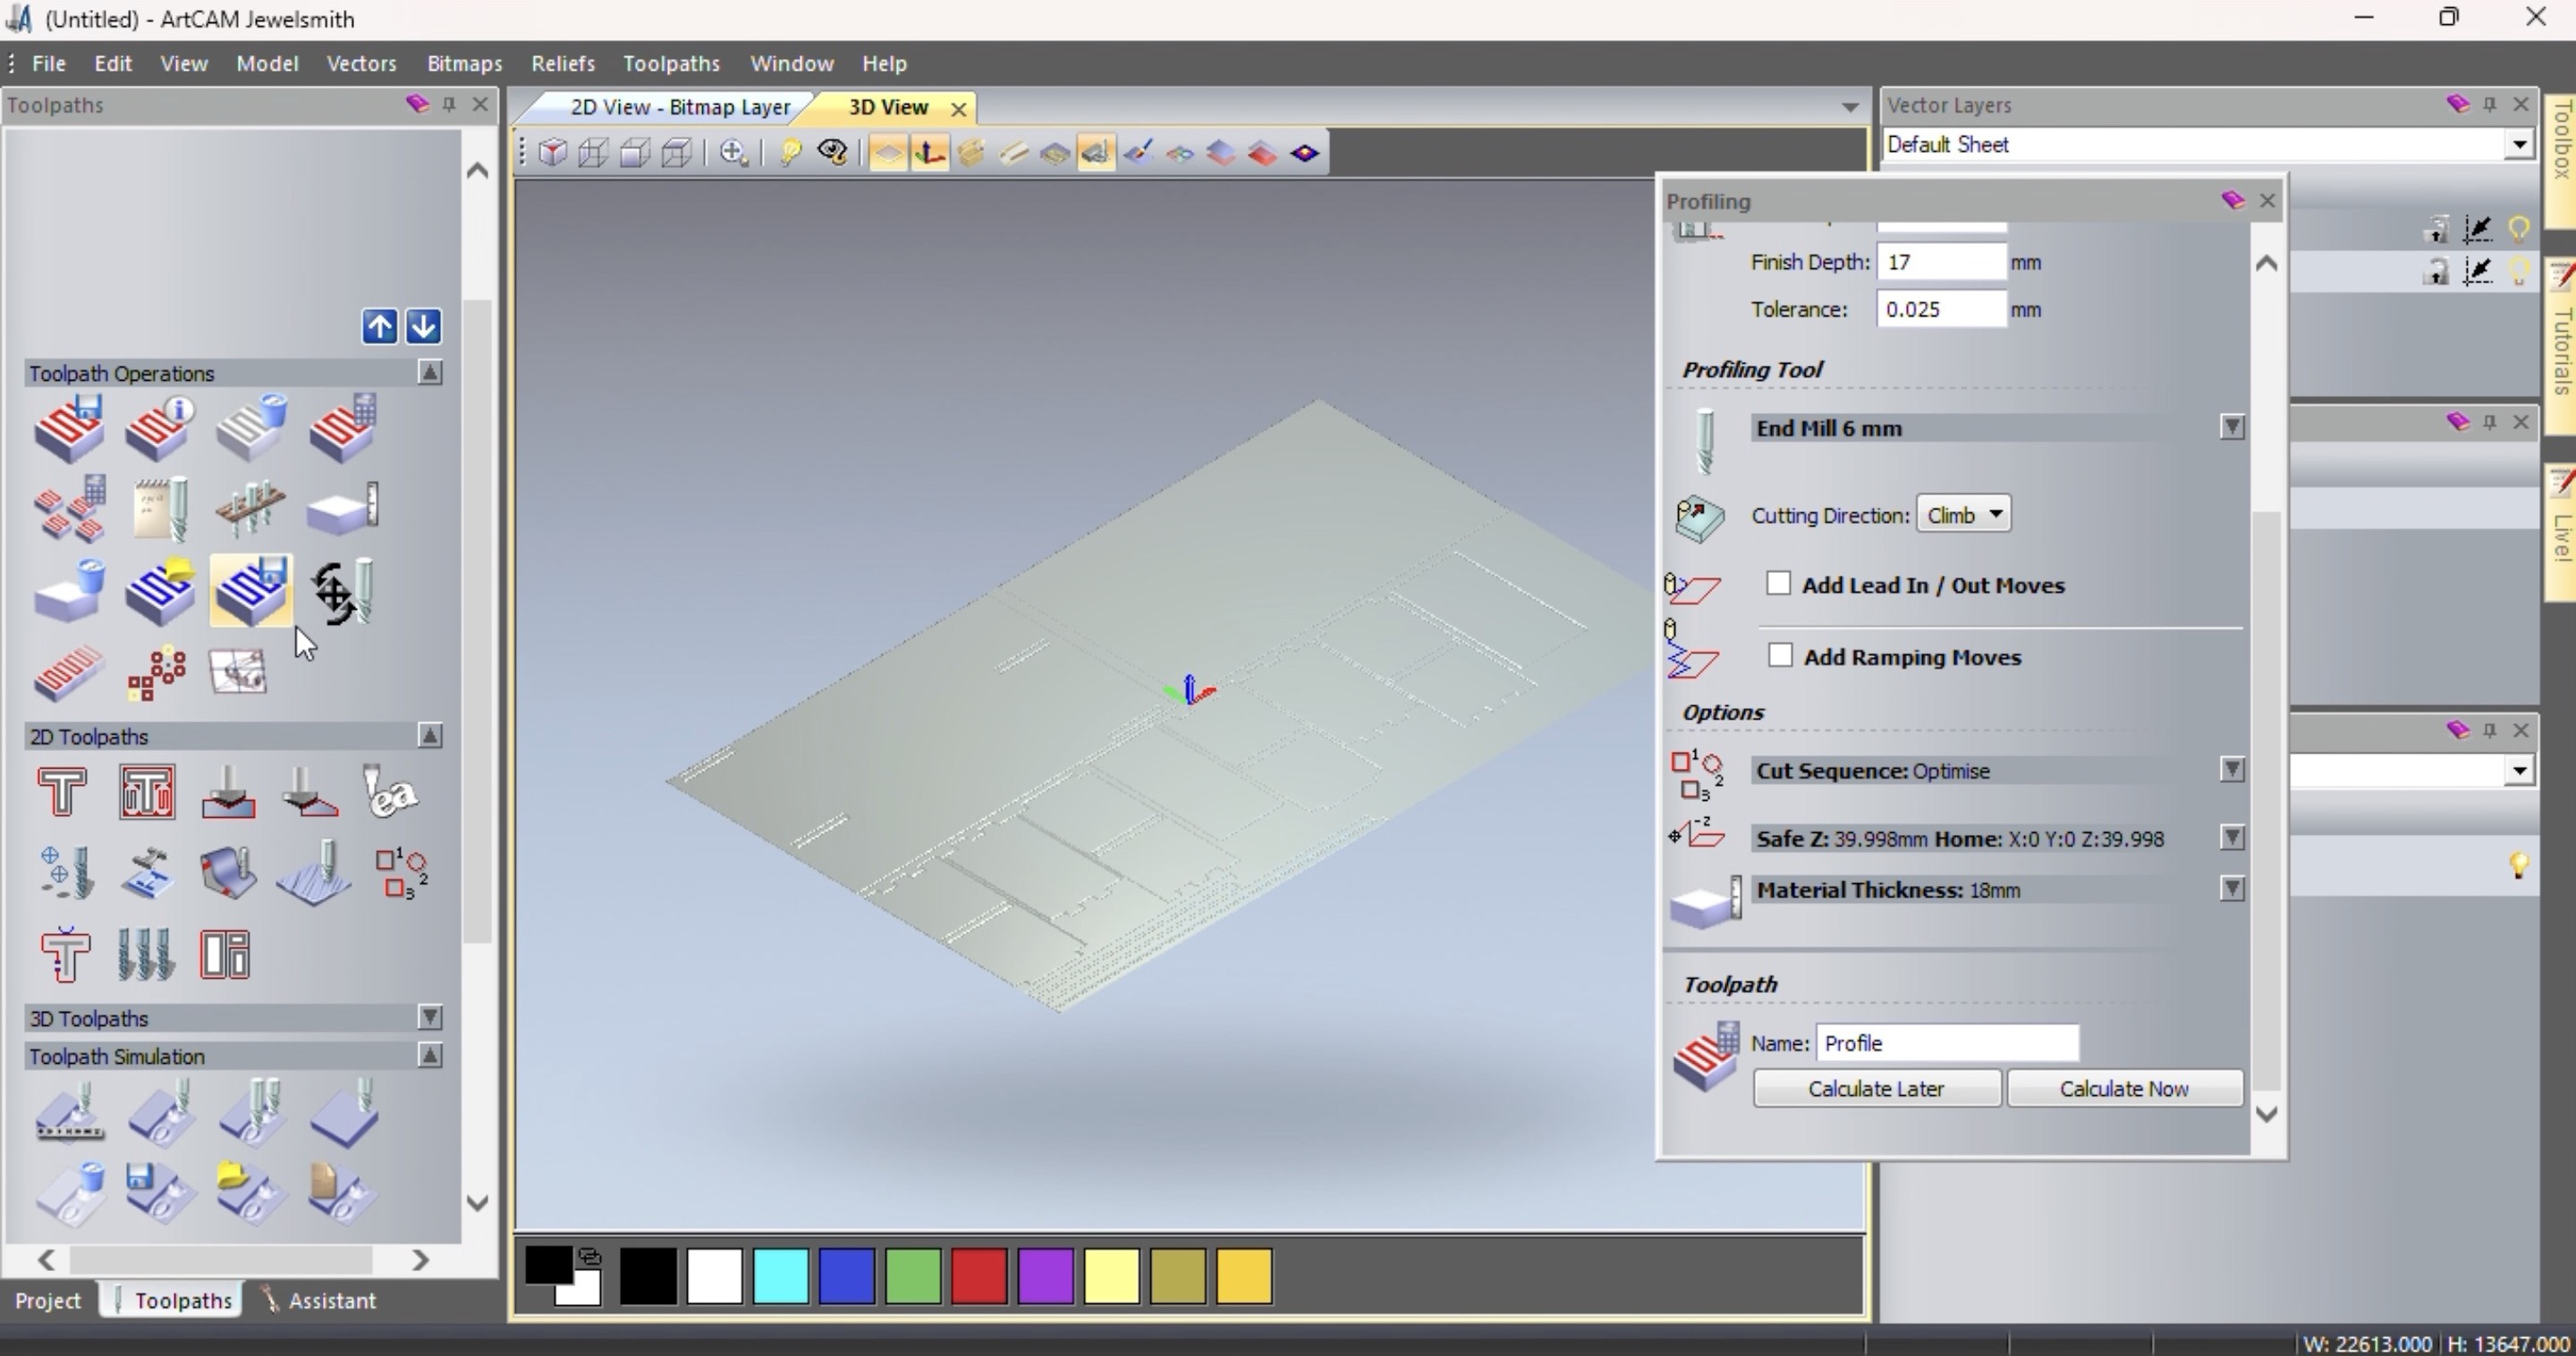Open the Inlay toolpath icon
This screenshot has width=2576, height=1356.
click(x=148, y=873)
